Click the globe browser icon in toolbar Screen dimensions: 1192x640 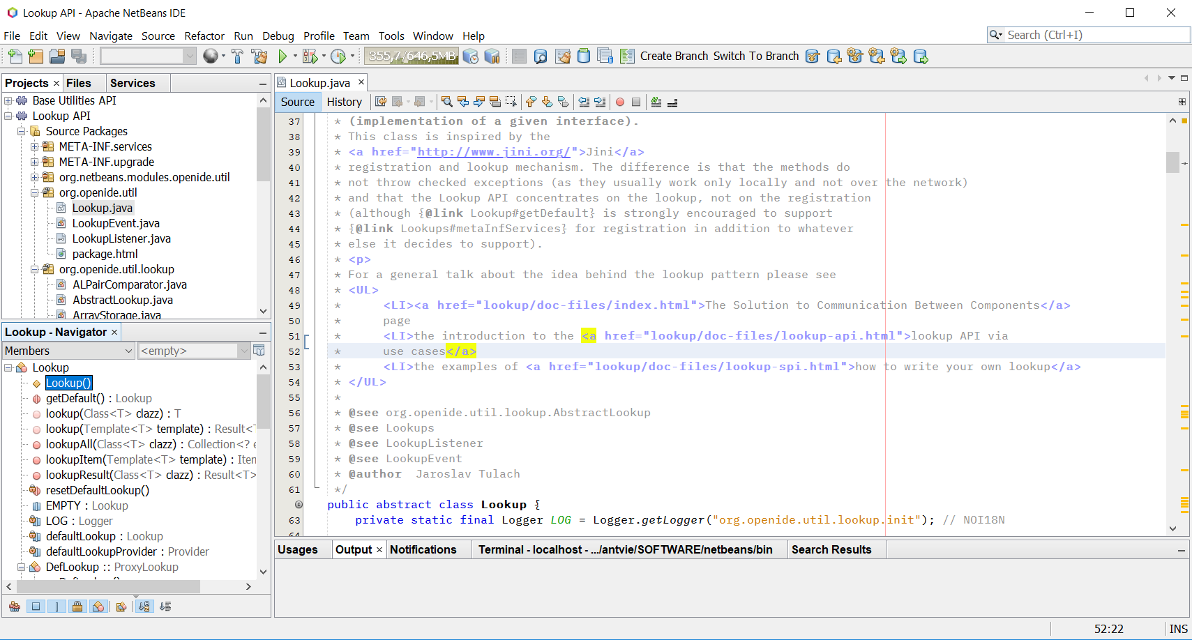pyautogui.click(x=211, y=56)
